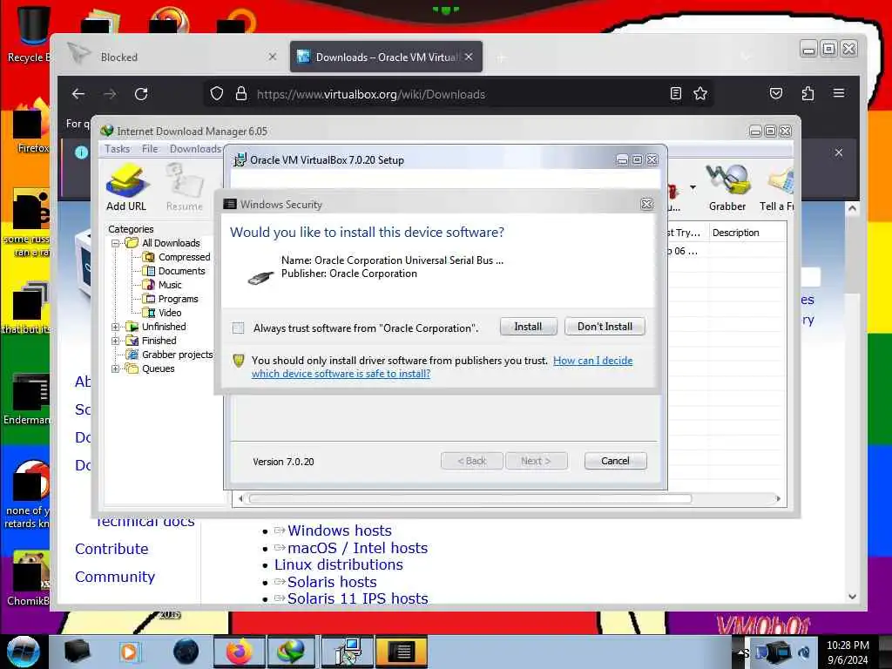Select Grabber projects in category tree

tap(170, 355)
